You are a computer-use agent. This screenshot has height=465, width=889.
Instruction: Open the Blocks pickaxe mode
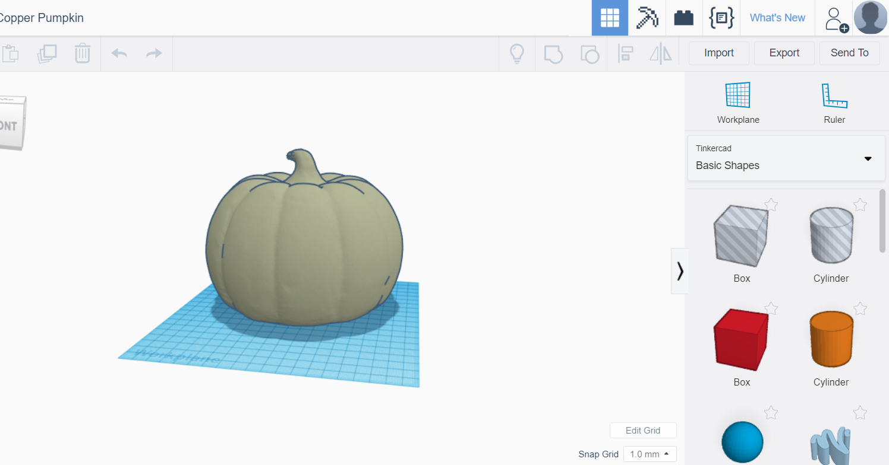647,18
